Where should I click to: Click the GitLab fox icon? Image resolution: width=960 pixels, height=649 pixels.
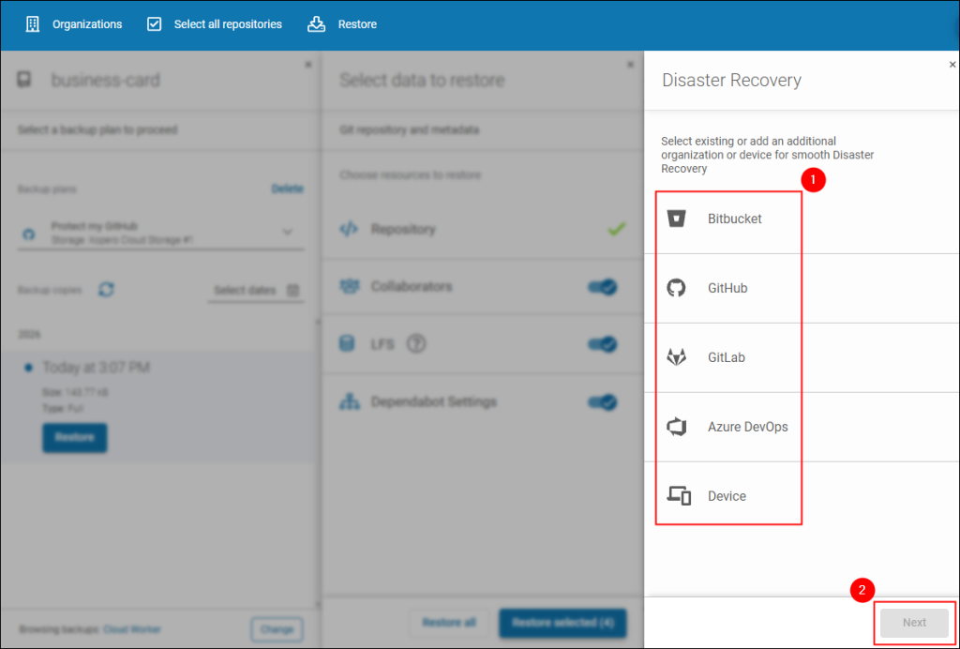677,357
